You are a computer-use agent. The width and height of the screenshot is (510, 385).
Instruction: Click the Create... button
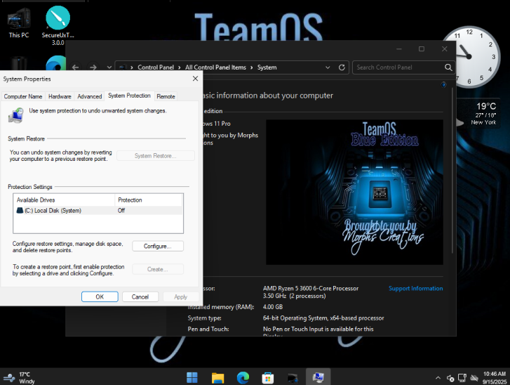(x=158, y=269)
